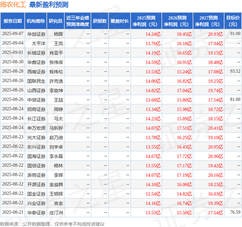Click 2027 forecast value 20.96亿
The width and height of the screenshot is (242, 227).
tap(215, 156)
